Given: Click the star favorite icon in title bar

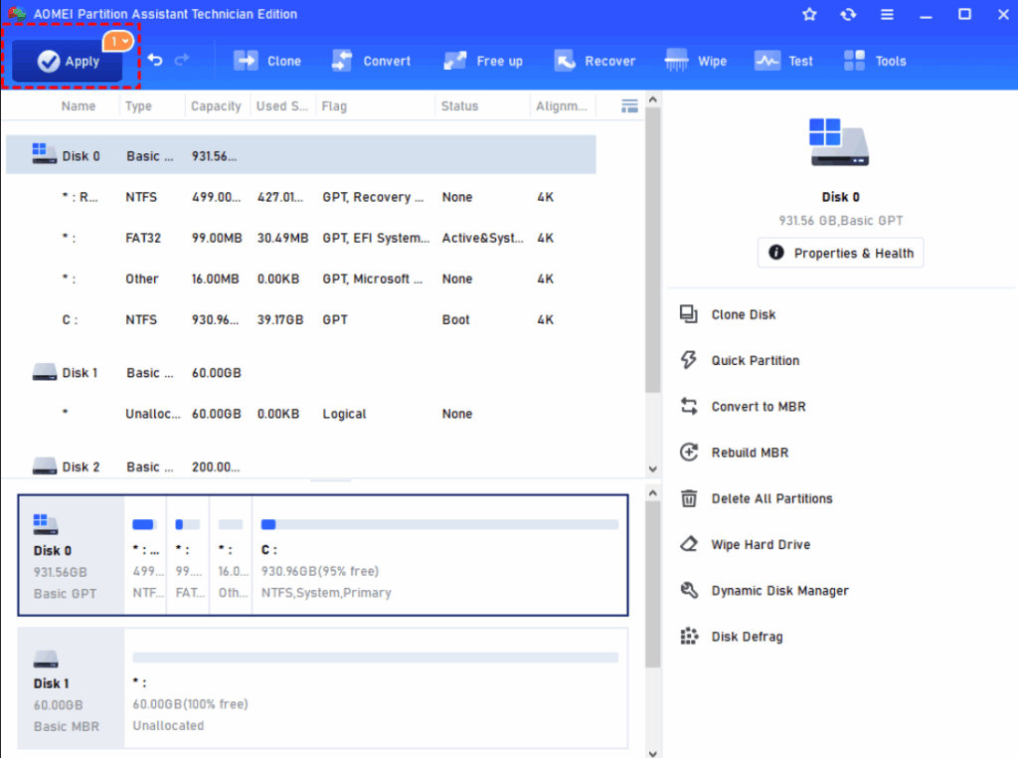Looking at the screenshot, I should pyautogui.click(x=808, y=14).
